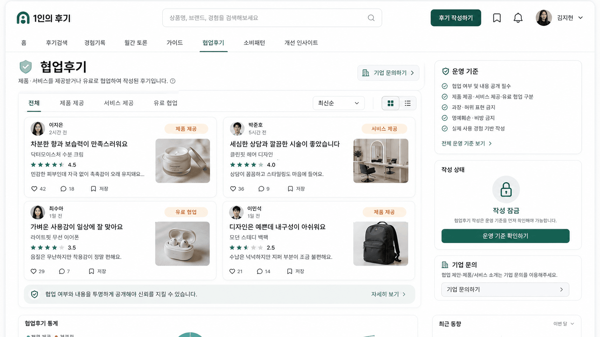The width and height of the screenshot is (600, 337).
Task: Click '과장·허위 표현 금지' item
Action: tap(473, 107)
